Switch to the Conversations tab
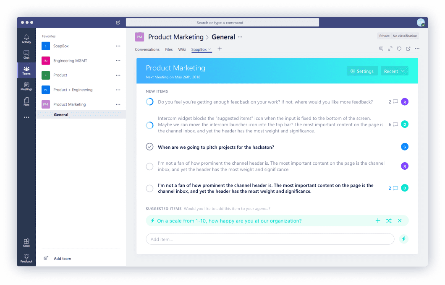The image size is (445, 285). pos(147,49)
